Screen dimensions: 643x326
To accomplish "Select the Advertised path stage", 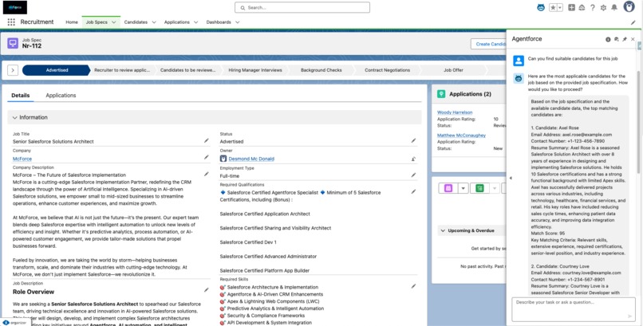I will point(57,70).
